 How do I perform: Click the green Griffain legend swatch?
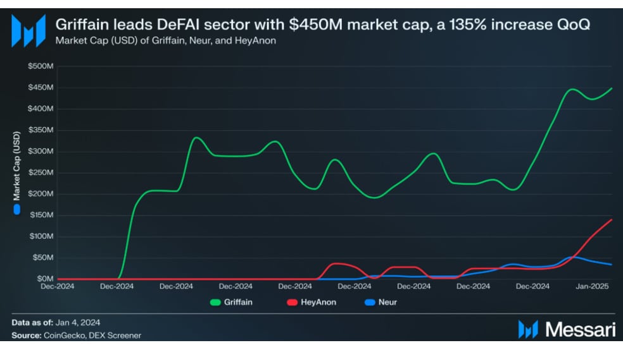(215, 303)
